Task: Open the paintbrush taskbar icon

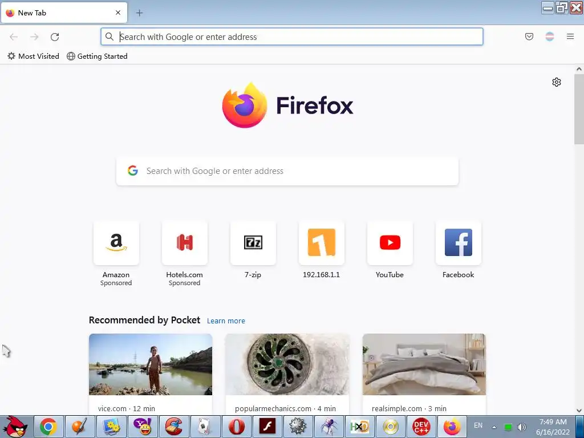Action: pyautogui.click(x=79, y=427)
